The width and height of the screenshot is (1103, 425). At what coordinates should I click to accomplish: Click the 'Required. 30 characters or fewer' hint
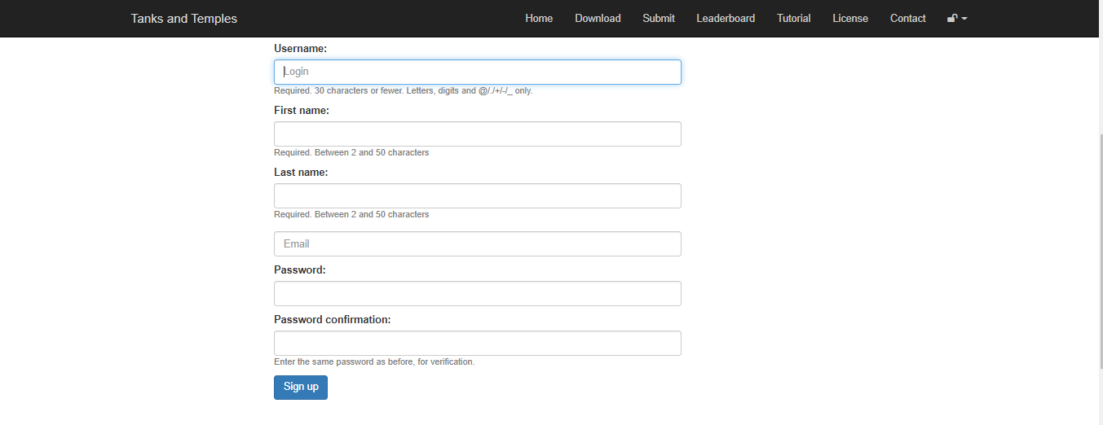[x=404, y=90]
